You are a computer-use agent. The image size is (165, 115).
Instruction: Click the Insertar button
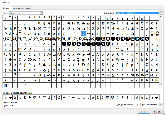point(144,112)
